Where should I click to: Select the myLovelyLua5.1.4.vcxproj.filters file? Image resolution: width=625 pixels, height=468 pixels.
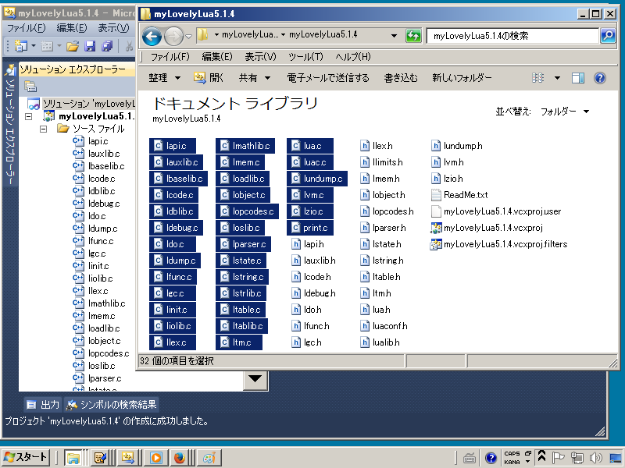(x=499, y=244)
